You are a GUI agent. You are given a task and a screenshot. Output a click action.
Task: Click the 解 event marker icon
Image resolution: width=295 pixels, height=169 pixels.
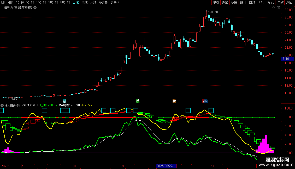pos(64,101)
